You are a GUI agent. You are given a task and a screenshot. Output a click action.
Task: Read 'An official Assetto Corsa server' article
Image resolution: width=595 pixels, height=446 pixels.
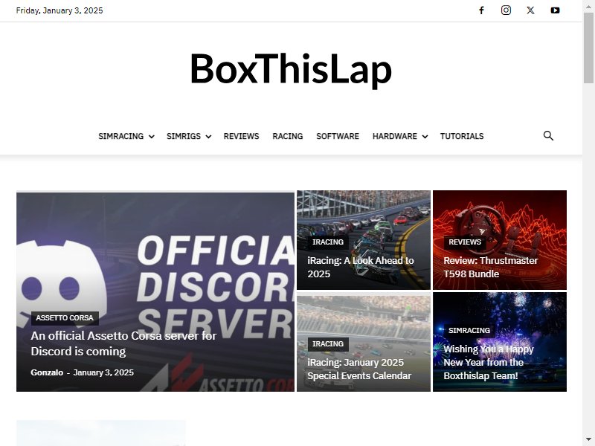(123, 343)
